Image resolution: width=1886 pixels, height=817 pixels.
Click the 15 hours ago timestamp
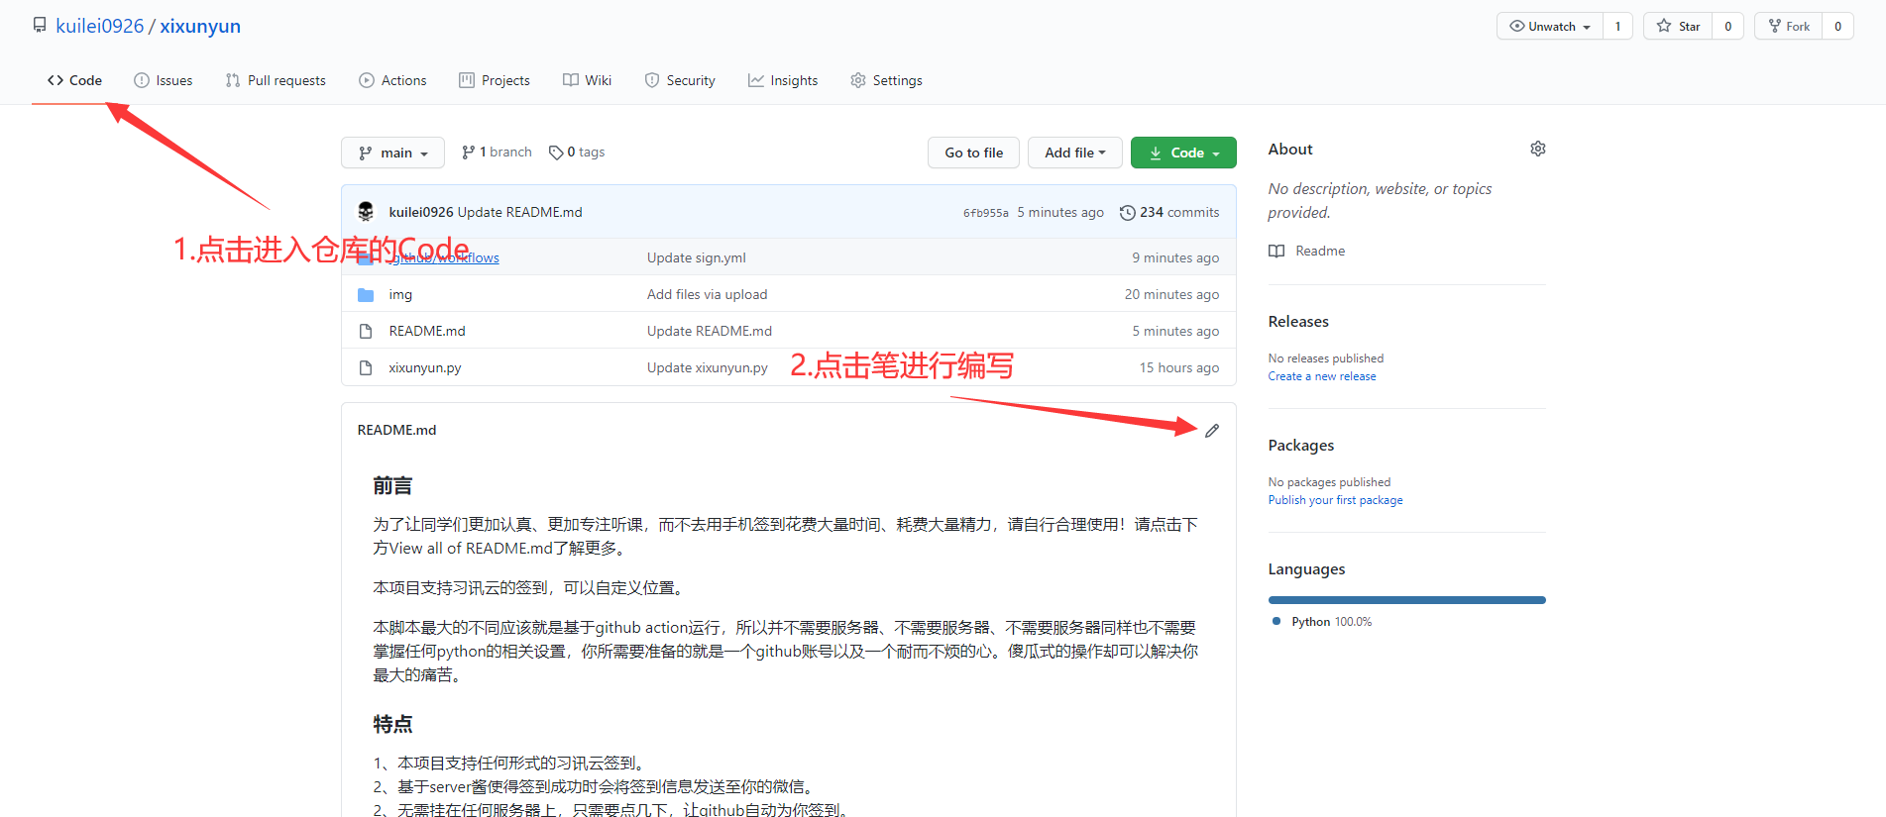coord(1179,367)
